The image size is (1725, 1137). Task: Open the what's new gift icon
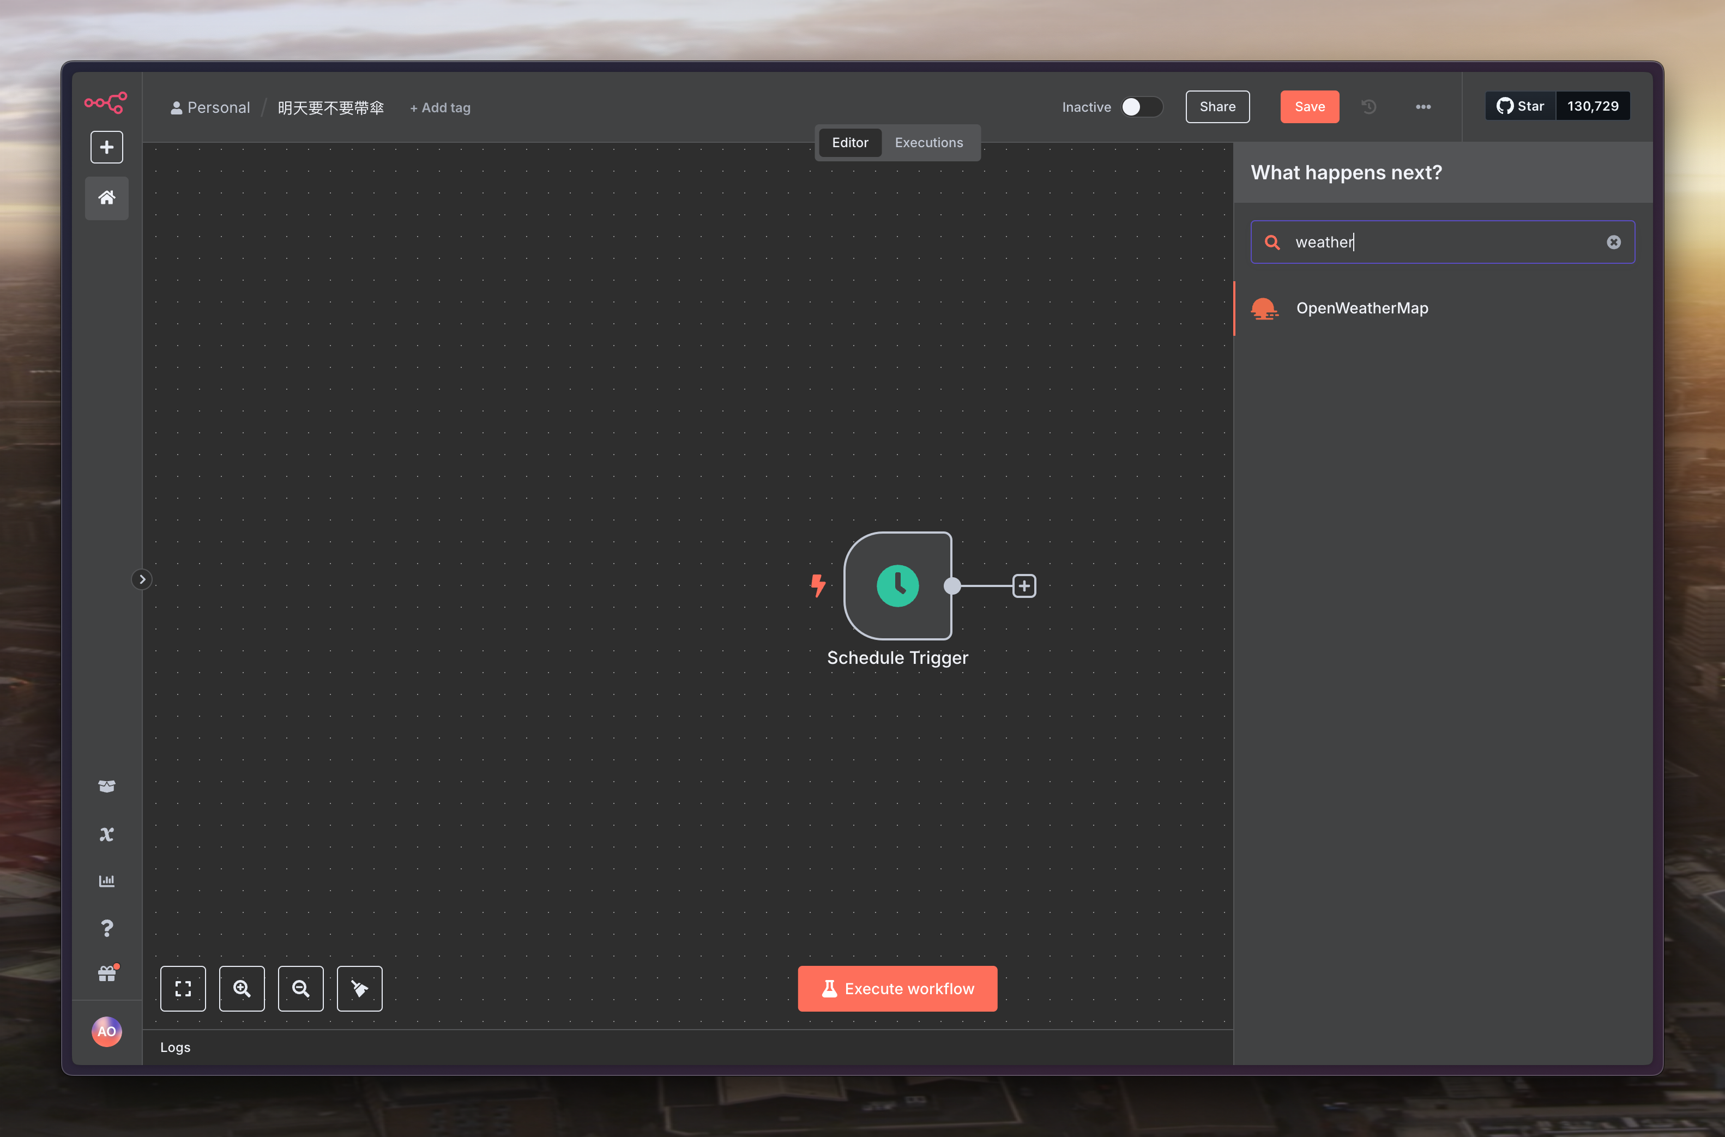[107, 974]
